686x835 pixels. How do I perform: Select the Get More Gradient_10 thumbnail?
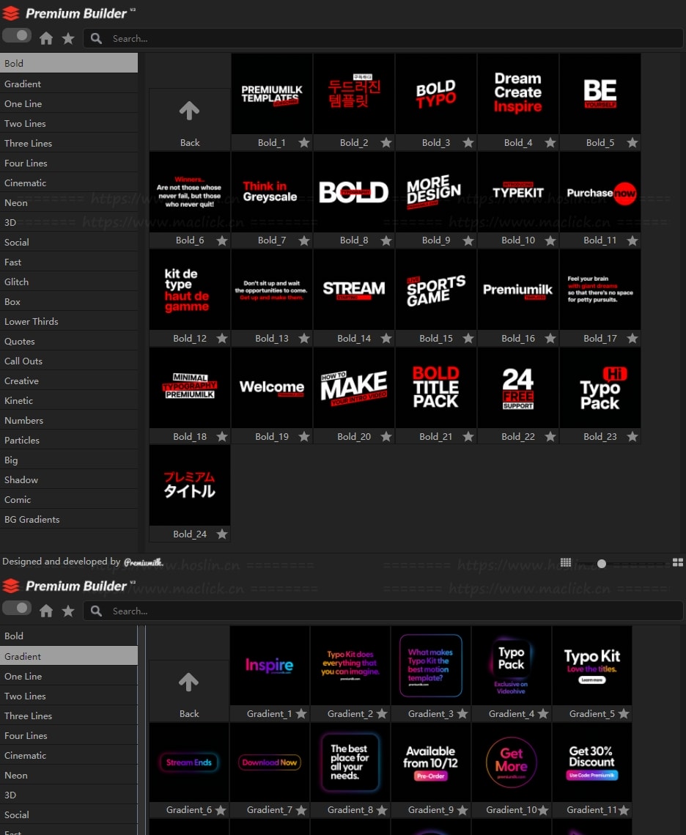tap(512, 762)
